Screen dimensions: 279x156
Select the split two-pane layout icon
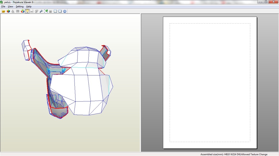click(x=55, y=11)
